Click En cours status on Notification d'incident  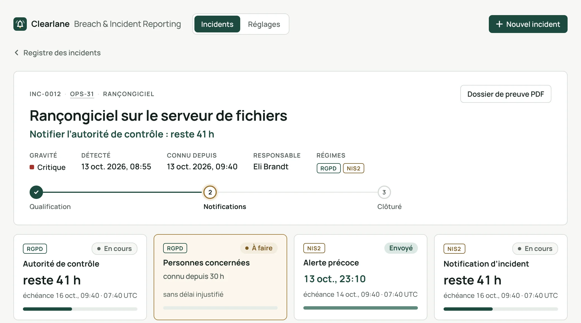[x=535, y=249]
